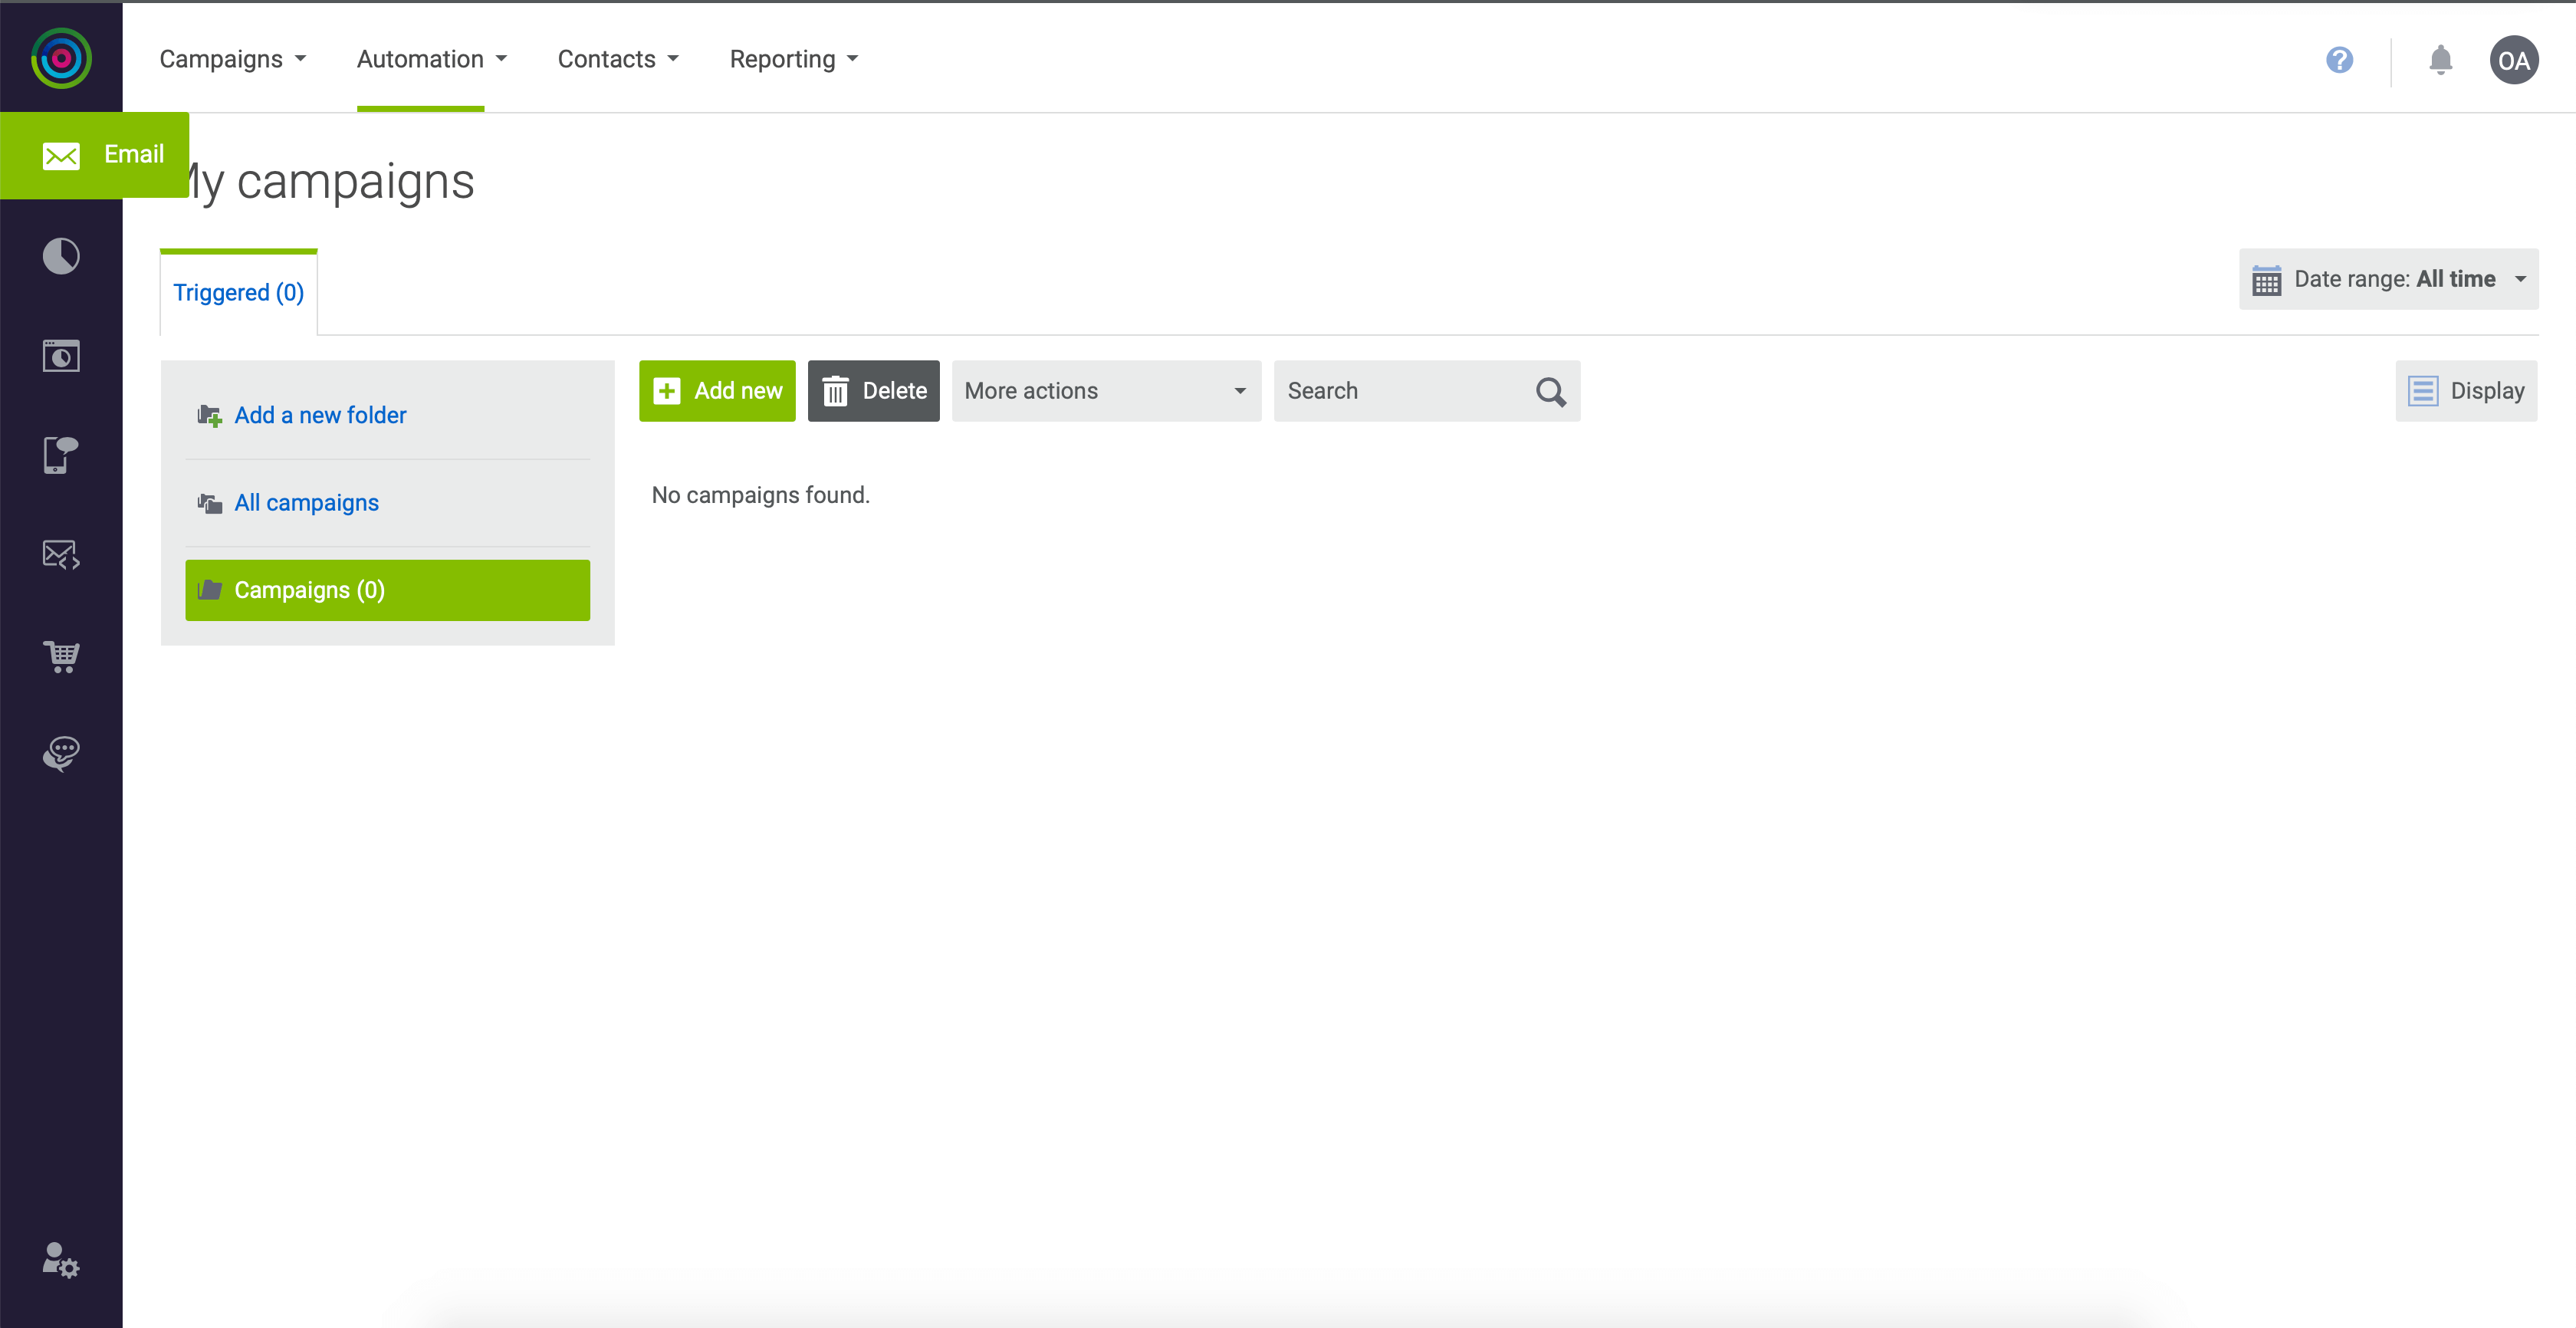Expand the Reporting menu
The height and width of the screenshot is (1328, 2576).
[x=793, y=59]
